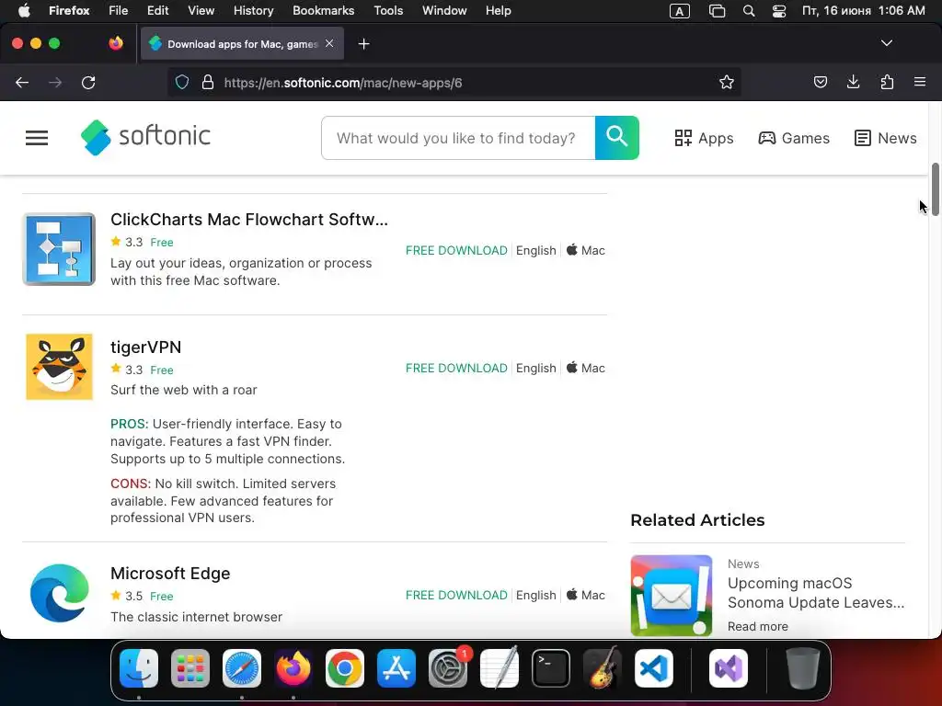The height and width of the screenshot is (706, 942).
Task: Open the View menu
Action: 201,11
